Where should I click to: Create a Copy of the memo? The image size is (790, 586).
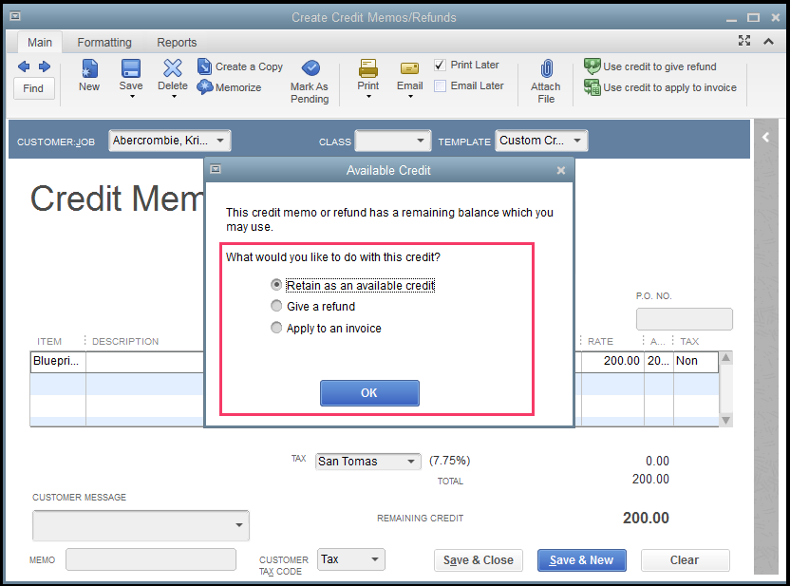click(x=240, y=66)
